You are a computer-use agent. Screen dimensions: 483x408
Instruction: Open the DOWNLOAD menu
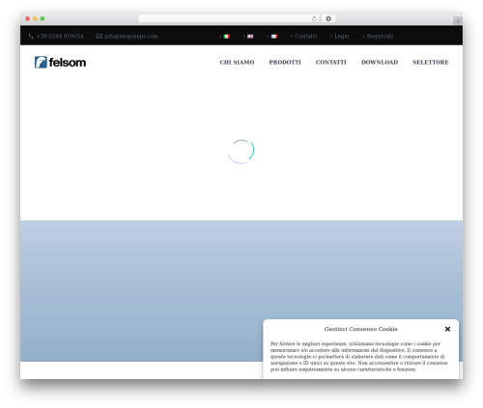click(380, 63)
